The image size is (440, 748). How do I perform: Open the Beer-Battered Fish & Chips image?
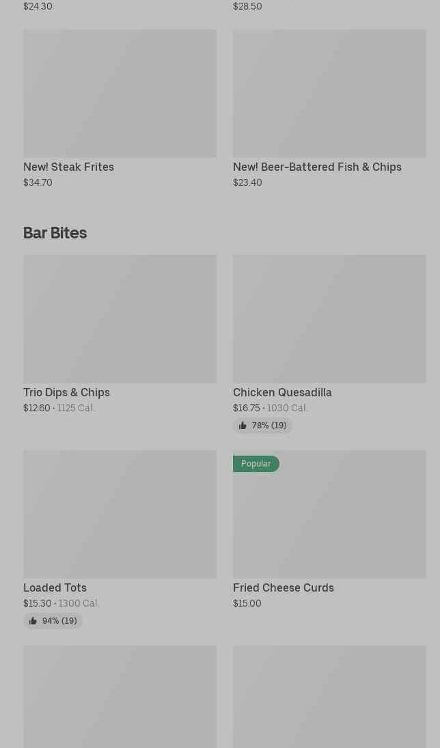(329, 94)
